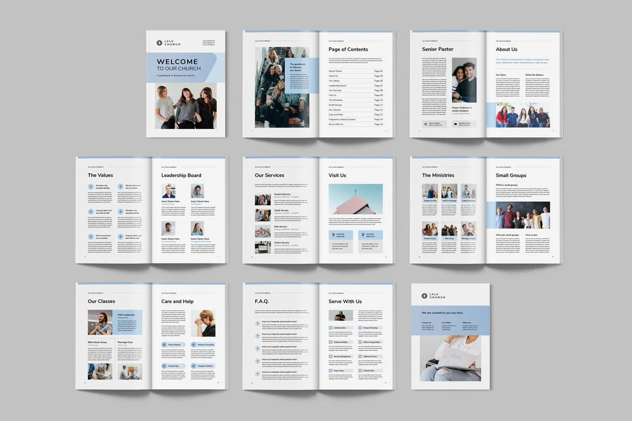
Task: Click the Instagram icon on the Senior Pastor page
Action: [x=425, y=124]
